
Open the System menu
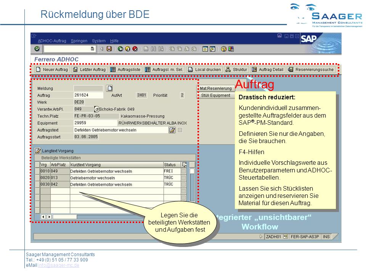(98, 41)
